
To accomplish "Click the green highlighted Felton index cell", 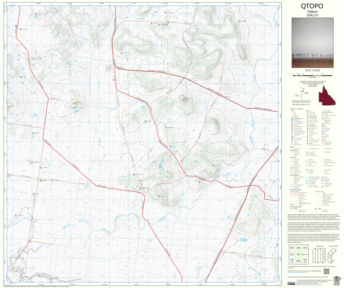I will coord(299,254).
